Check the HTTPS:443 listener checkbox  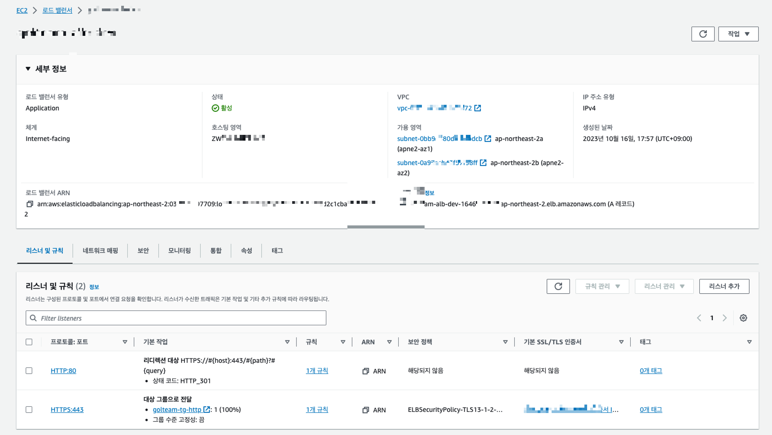29,410
